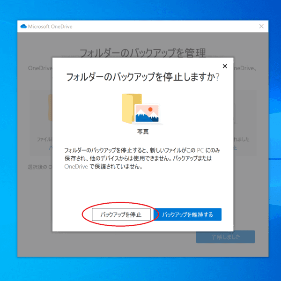This screenshot has height=281, width=281.
Task: Click the バックアップを維持する button
Action: point(187,214)
